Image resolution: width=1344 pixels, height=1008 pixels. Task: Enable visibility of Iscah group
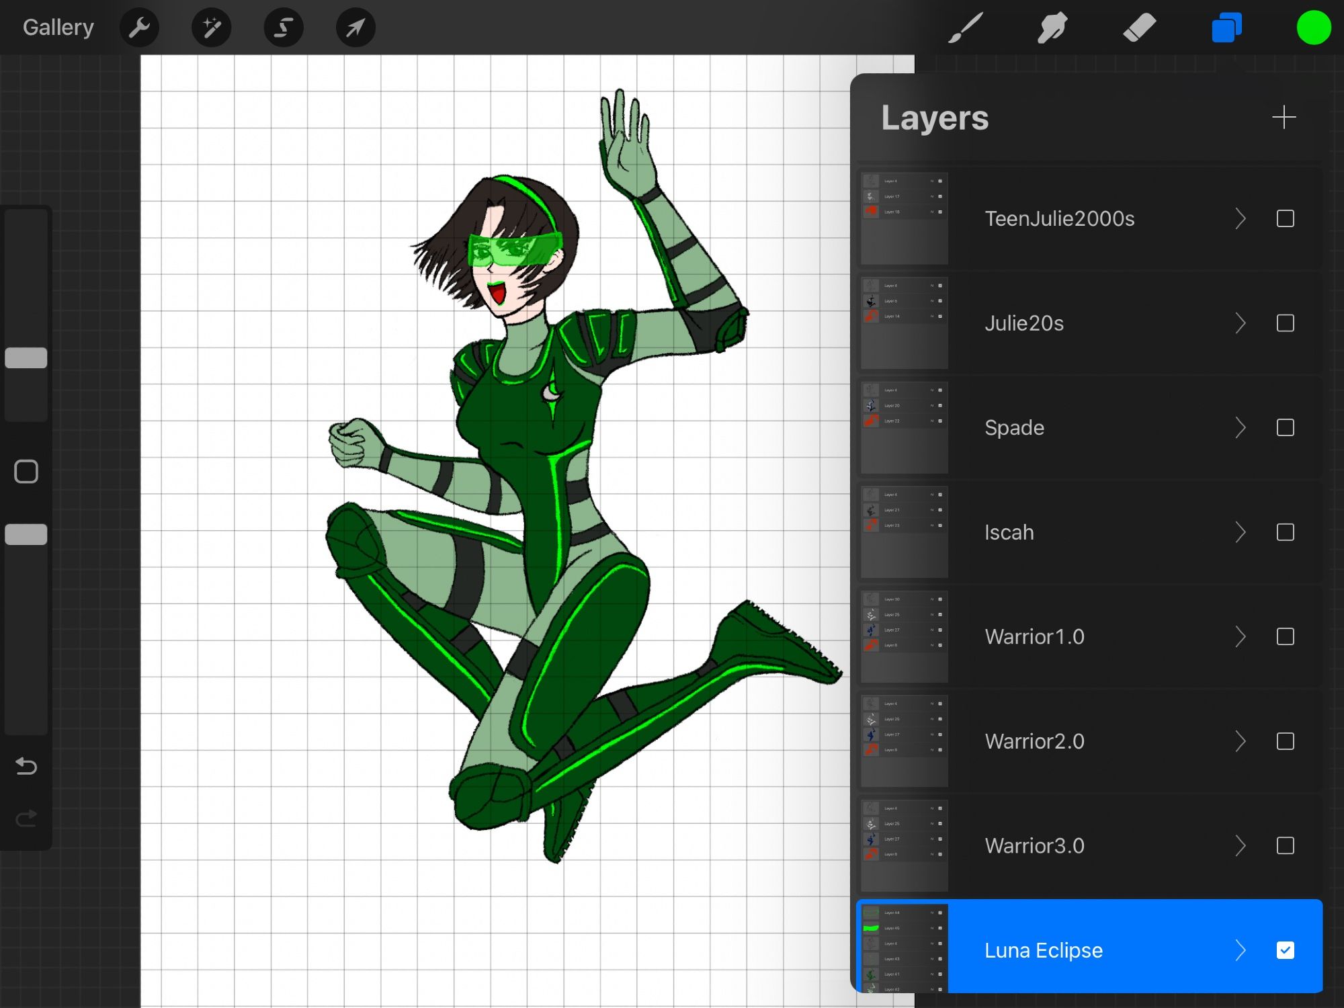1285,532
